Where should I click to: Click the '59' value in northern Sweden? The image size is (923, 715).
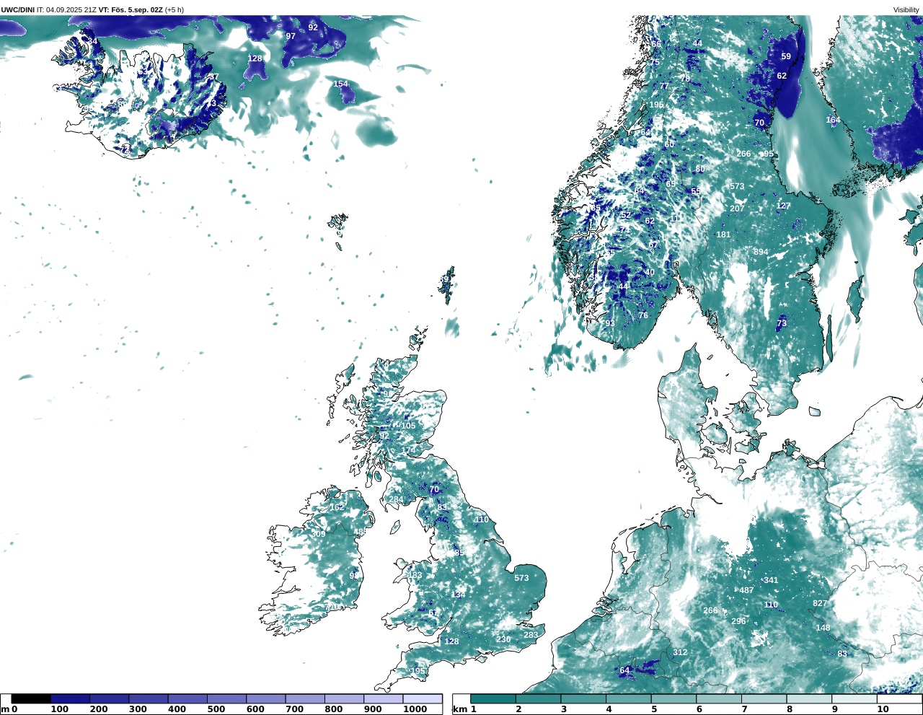coord(786,56)
